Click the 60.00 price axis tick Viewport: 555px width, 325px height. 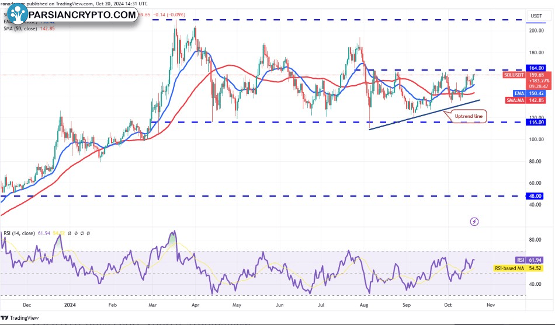coord(535,183)
